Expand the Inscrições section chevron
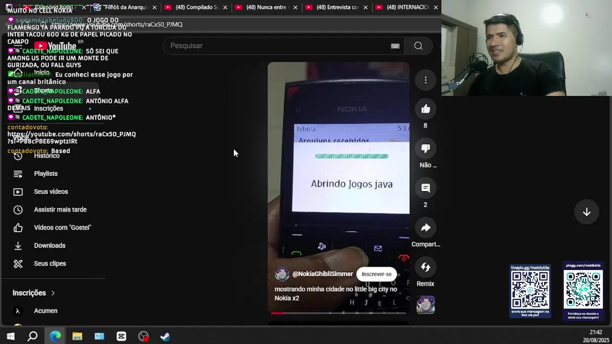The height and width of the screenshot is (344, 612). 53,293
